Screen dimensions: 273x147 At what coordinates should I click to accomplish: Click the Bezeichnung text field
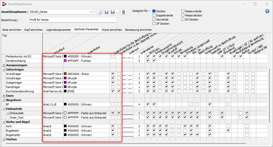(73, 20)
